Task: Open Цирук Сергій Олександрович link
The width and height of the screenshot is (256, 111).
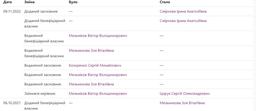Action: [x=184, y=93]
